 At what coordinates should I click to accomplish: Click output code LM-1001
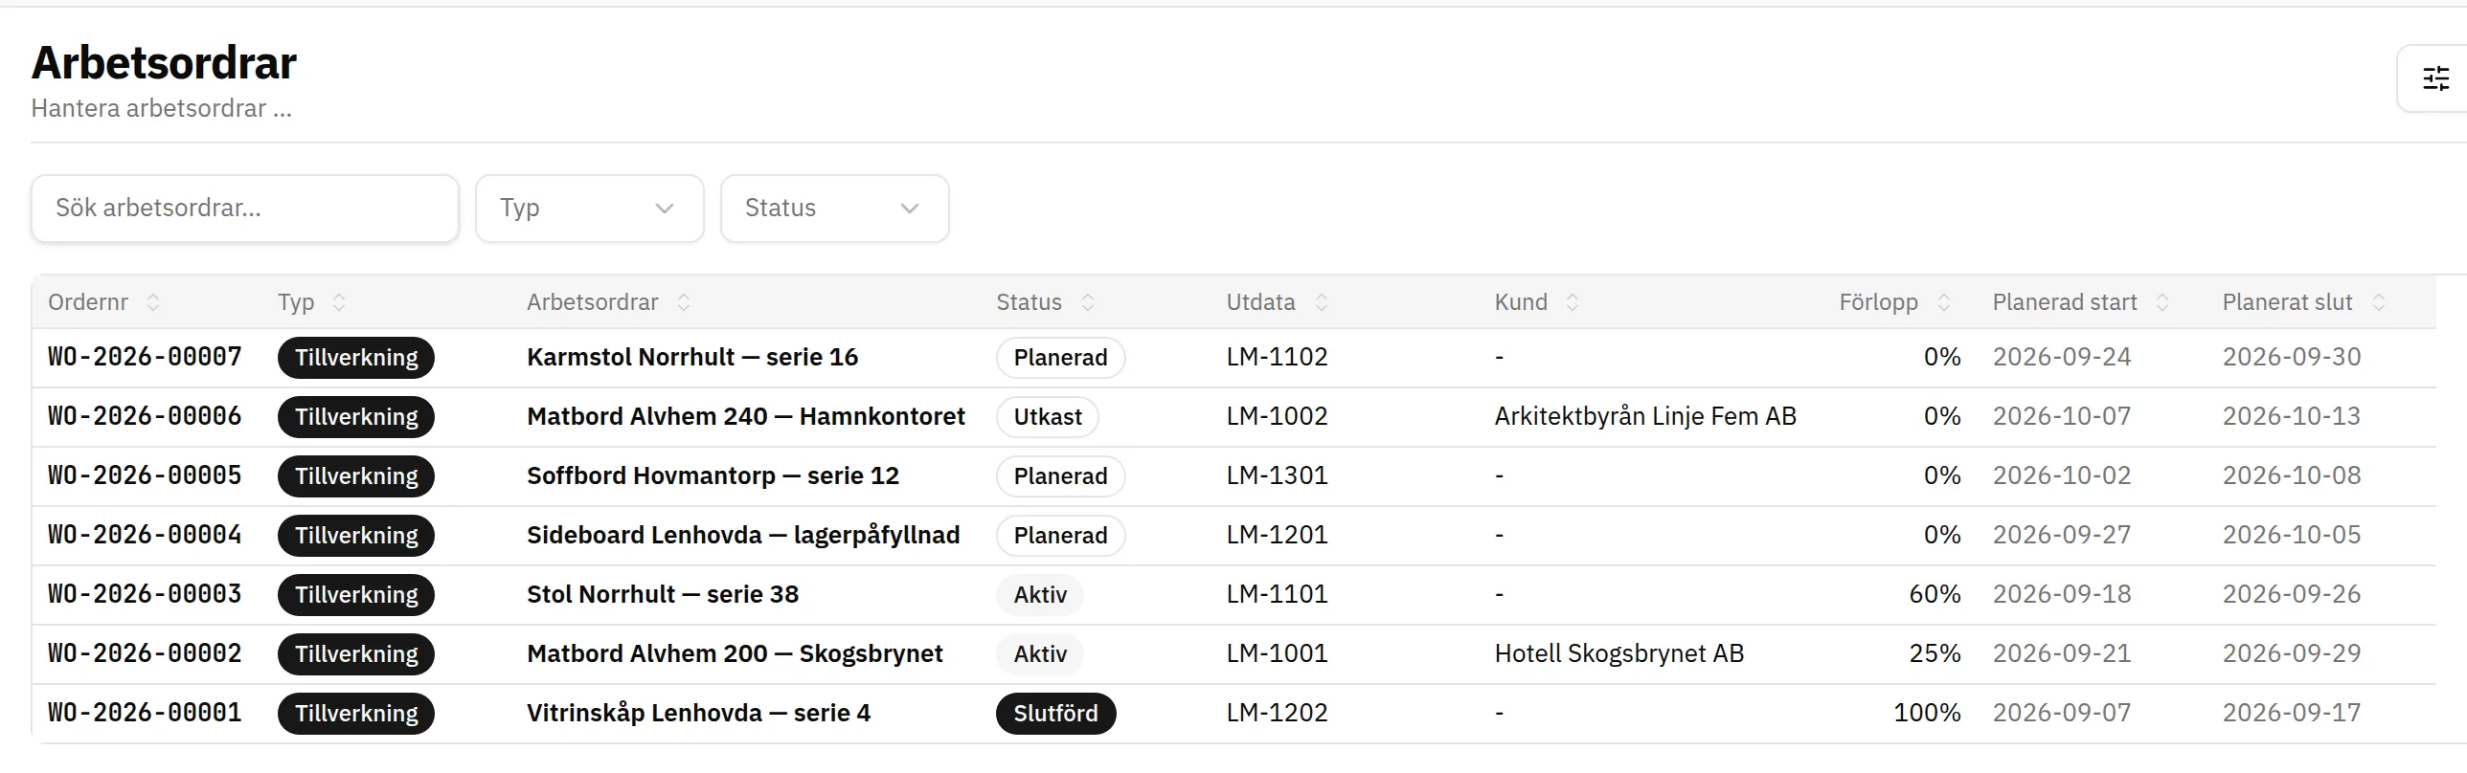pos(1278,653)
